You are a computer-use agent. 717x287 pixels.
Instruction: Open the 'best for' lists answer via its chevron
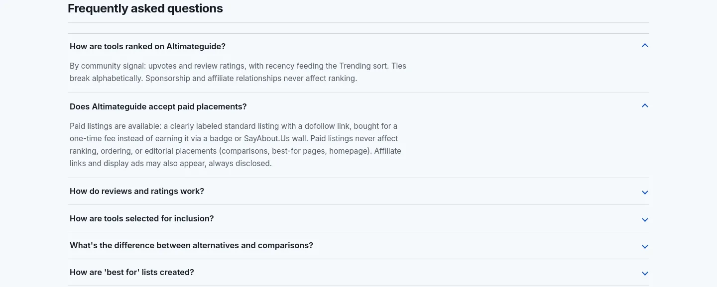pyautogui.click(x=645, y=274)
